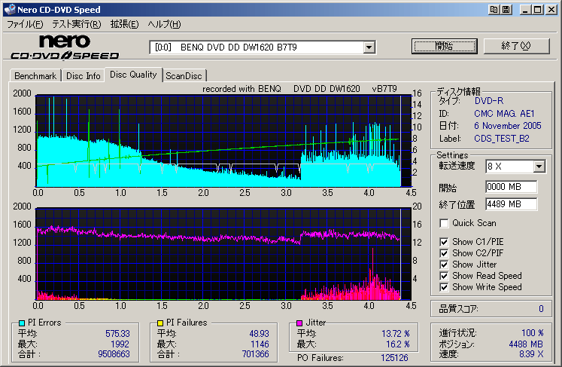This screenshot has width=562, height=367.
Task: Open the ファイル(F) menu
Action: (25, 24)
